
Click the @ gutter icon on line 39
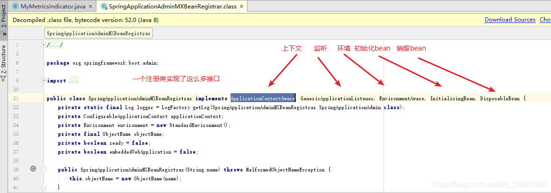click(33, 169)
